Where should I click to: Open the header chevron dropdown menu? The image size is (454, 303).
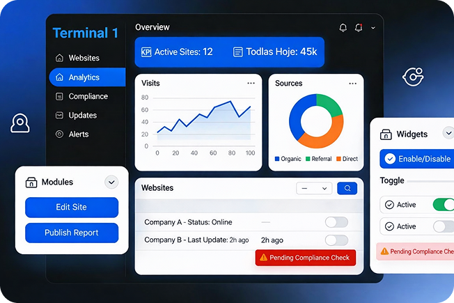373,28
